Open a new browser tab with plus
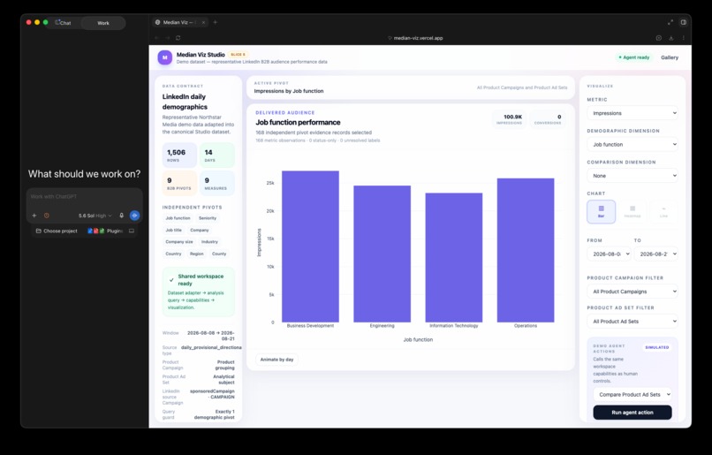Screen dimensions: 712x455 click(216, 22)
